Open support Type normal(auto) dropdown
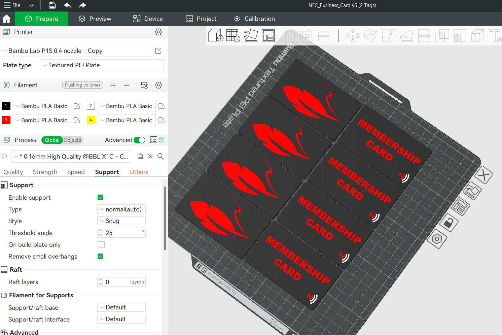The image size is (502, 335). point(121,209)
